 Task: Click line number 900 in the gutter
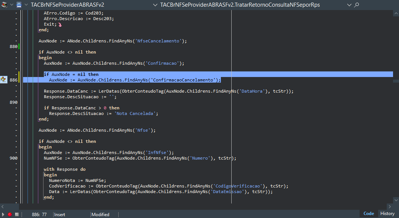point(13,158)
